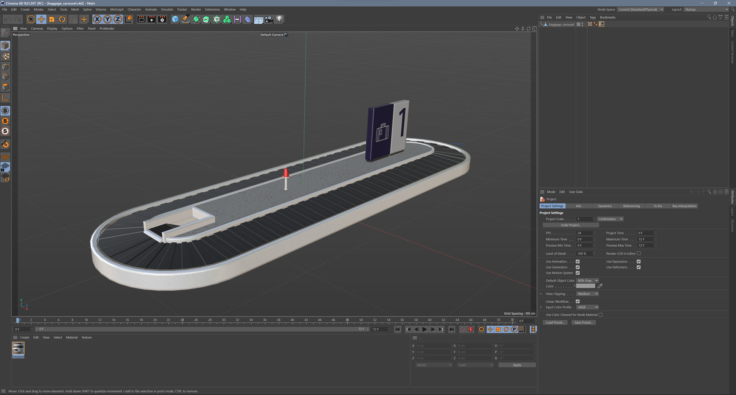Jump to the start of animation

(x=398, y=329)
